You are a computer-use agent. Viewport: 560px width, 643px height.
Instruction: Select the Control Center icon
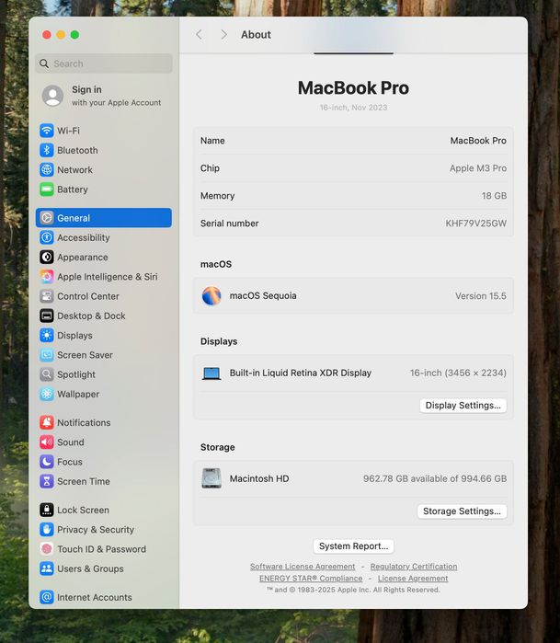(x=47, y=296)
